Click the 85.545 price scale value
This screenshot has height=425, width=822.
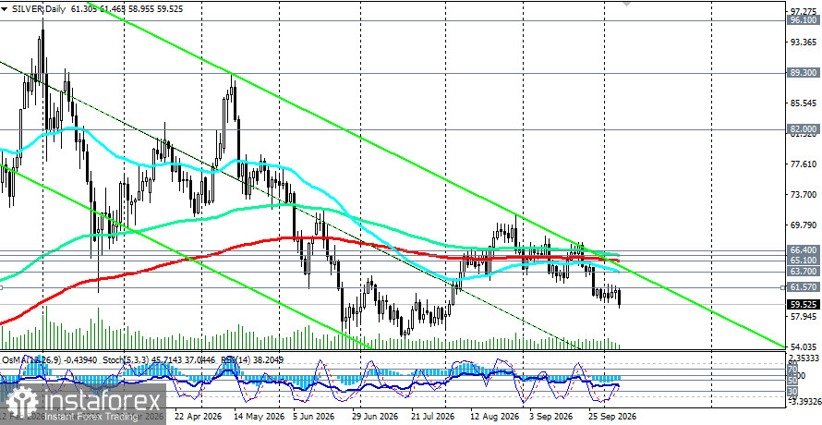[x=804, y=103]
